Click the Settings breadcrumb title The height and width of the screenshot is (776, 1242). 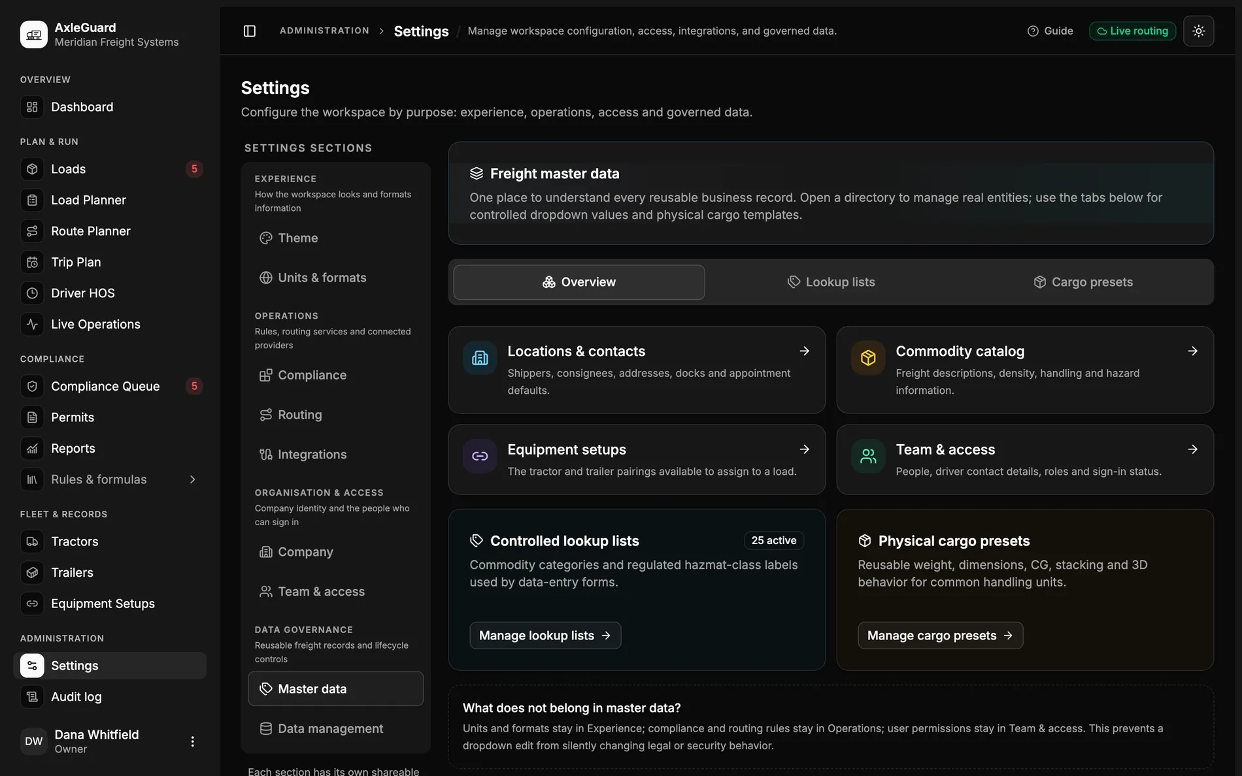[x=421, y=31]
